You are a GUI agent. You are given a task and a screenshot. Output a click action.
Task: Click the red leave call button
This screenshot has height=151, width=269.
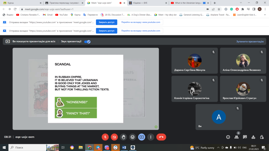(x=161, y=137)
